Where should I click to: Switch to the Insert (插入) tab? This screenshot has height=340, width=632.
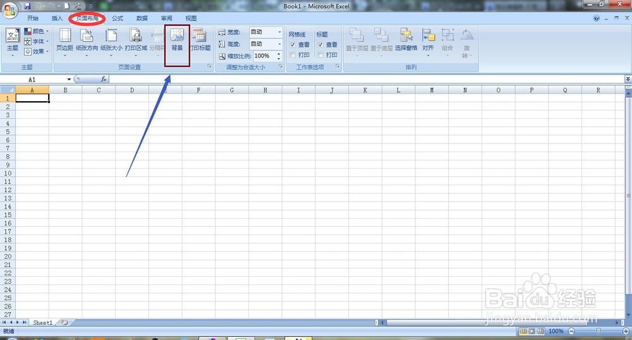tap(58, 18)
